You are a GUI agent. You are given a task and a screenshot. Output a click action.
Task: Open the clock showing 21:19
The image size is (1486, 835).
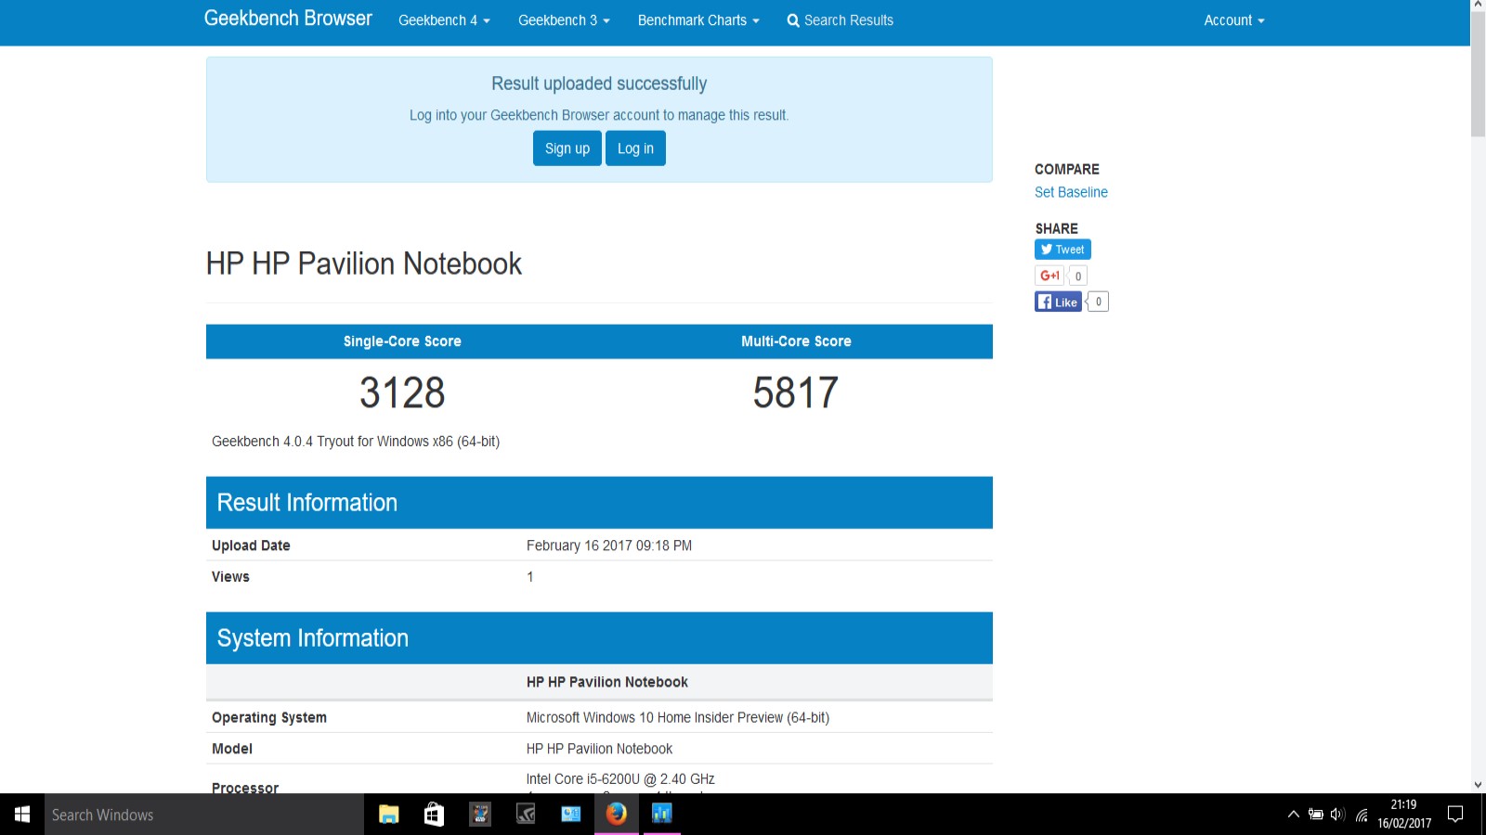pos(1404,815)
